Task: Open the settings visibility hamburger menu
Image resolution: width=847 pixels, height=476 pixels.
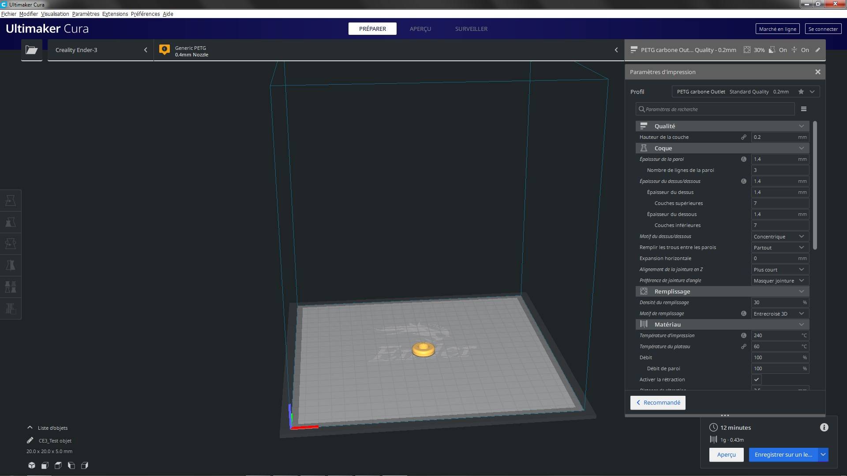Action: point(804,109)
